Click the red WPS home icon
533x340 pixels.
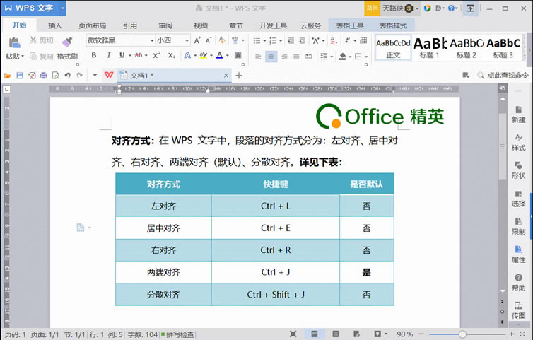click(x=109, y=75)
